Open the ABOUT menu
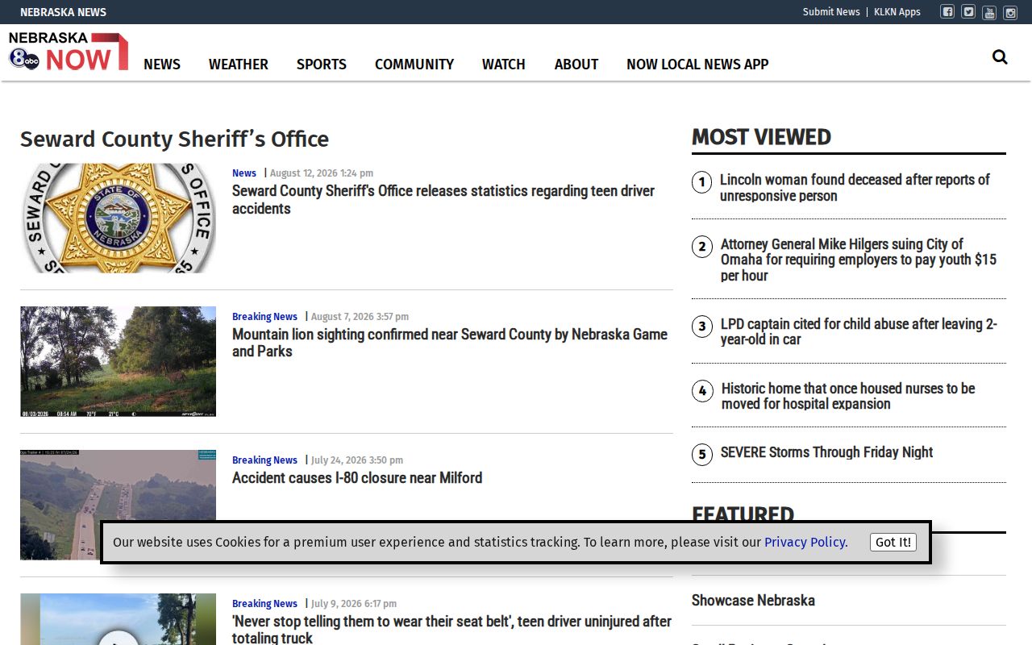Screen dimensions: 1032x645 point(576,64)
